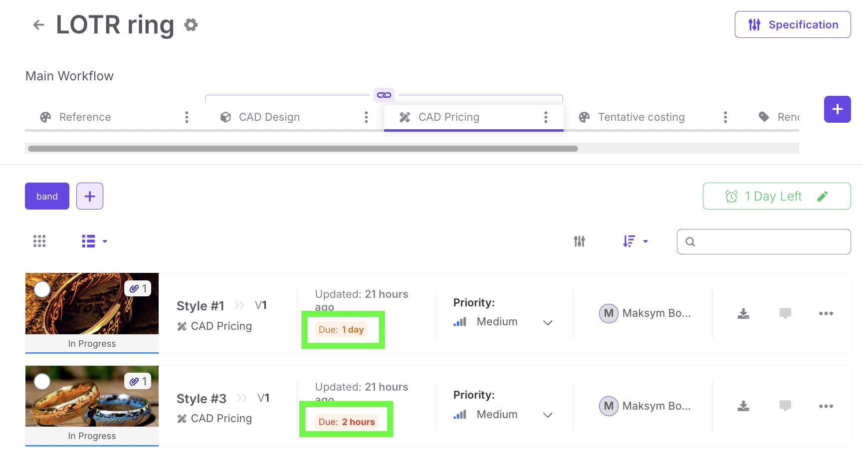Open comments for Style #3
863x459 pixels.
tap(785, 406)
